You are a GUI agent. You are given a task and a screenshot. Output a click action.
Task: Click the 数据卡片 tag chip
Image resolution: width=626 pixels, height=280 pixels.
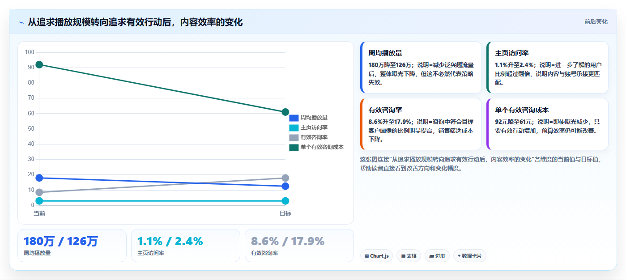[x=470, y=256]
